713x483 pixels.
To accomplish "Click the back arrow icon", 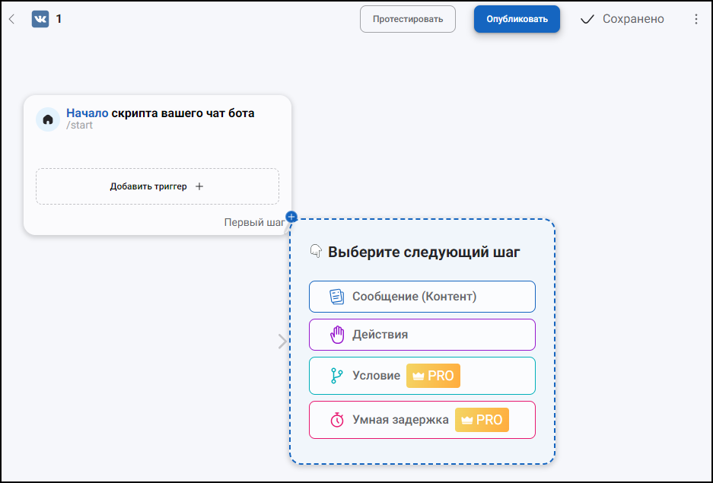I will (12, 19).
